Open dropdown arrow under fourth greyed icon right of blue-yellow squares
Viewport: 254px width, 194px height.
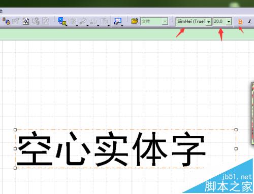pos(109,25)
